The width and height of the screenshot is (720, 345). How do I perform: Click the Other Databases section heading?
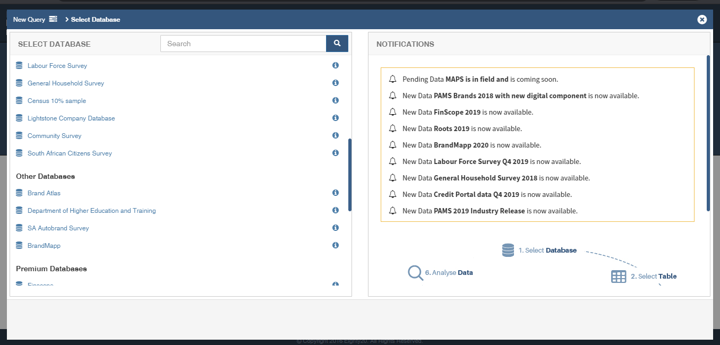(x=45, y=176)
